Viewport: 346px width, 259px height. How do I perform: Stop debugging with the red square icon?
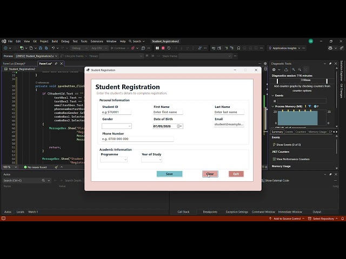click(163, 48)
